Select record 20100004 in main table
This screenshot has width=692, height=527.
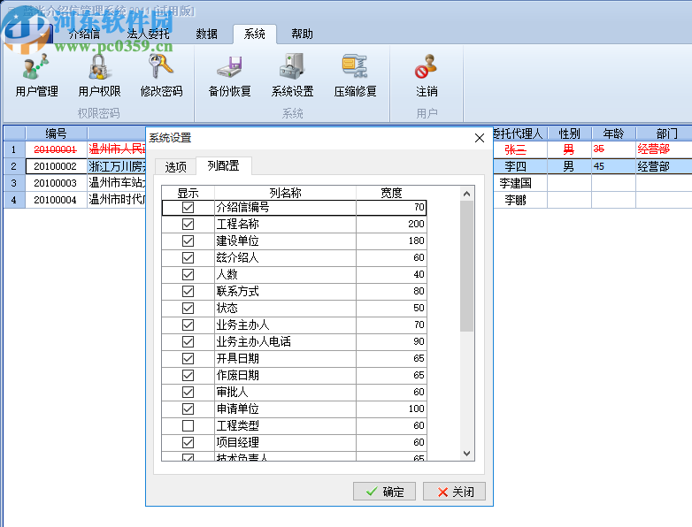click(x=55, y=200)
